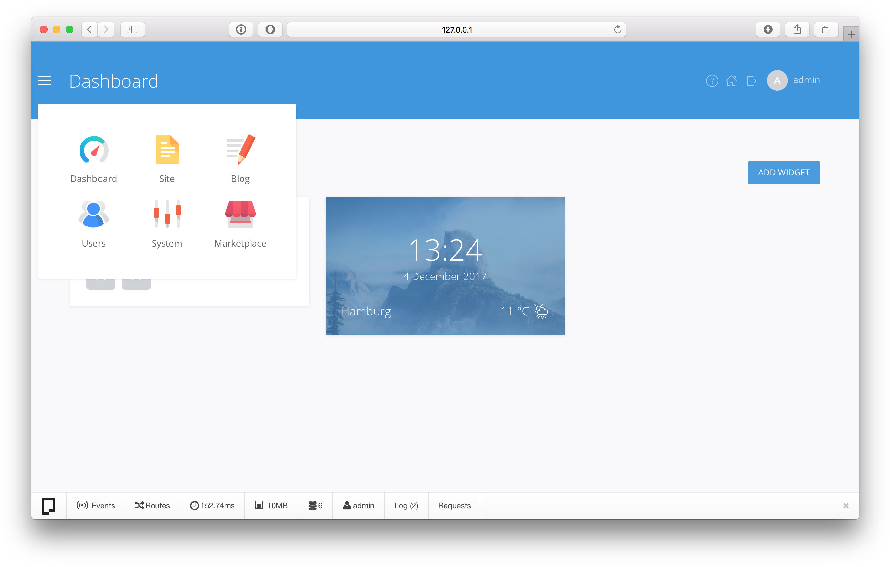
Task: Click the Safari share icon
Action: click(x=797, y=29)
